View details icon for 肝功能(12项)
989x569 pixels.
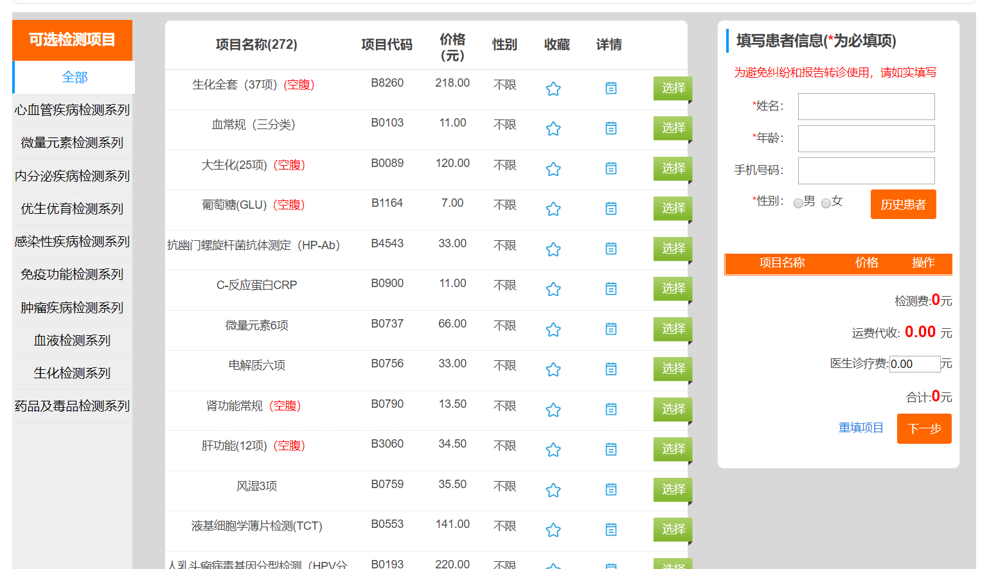(611, 450)
